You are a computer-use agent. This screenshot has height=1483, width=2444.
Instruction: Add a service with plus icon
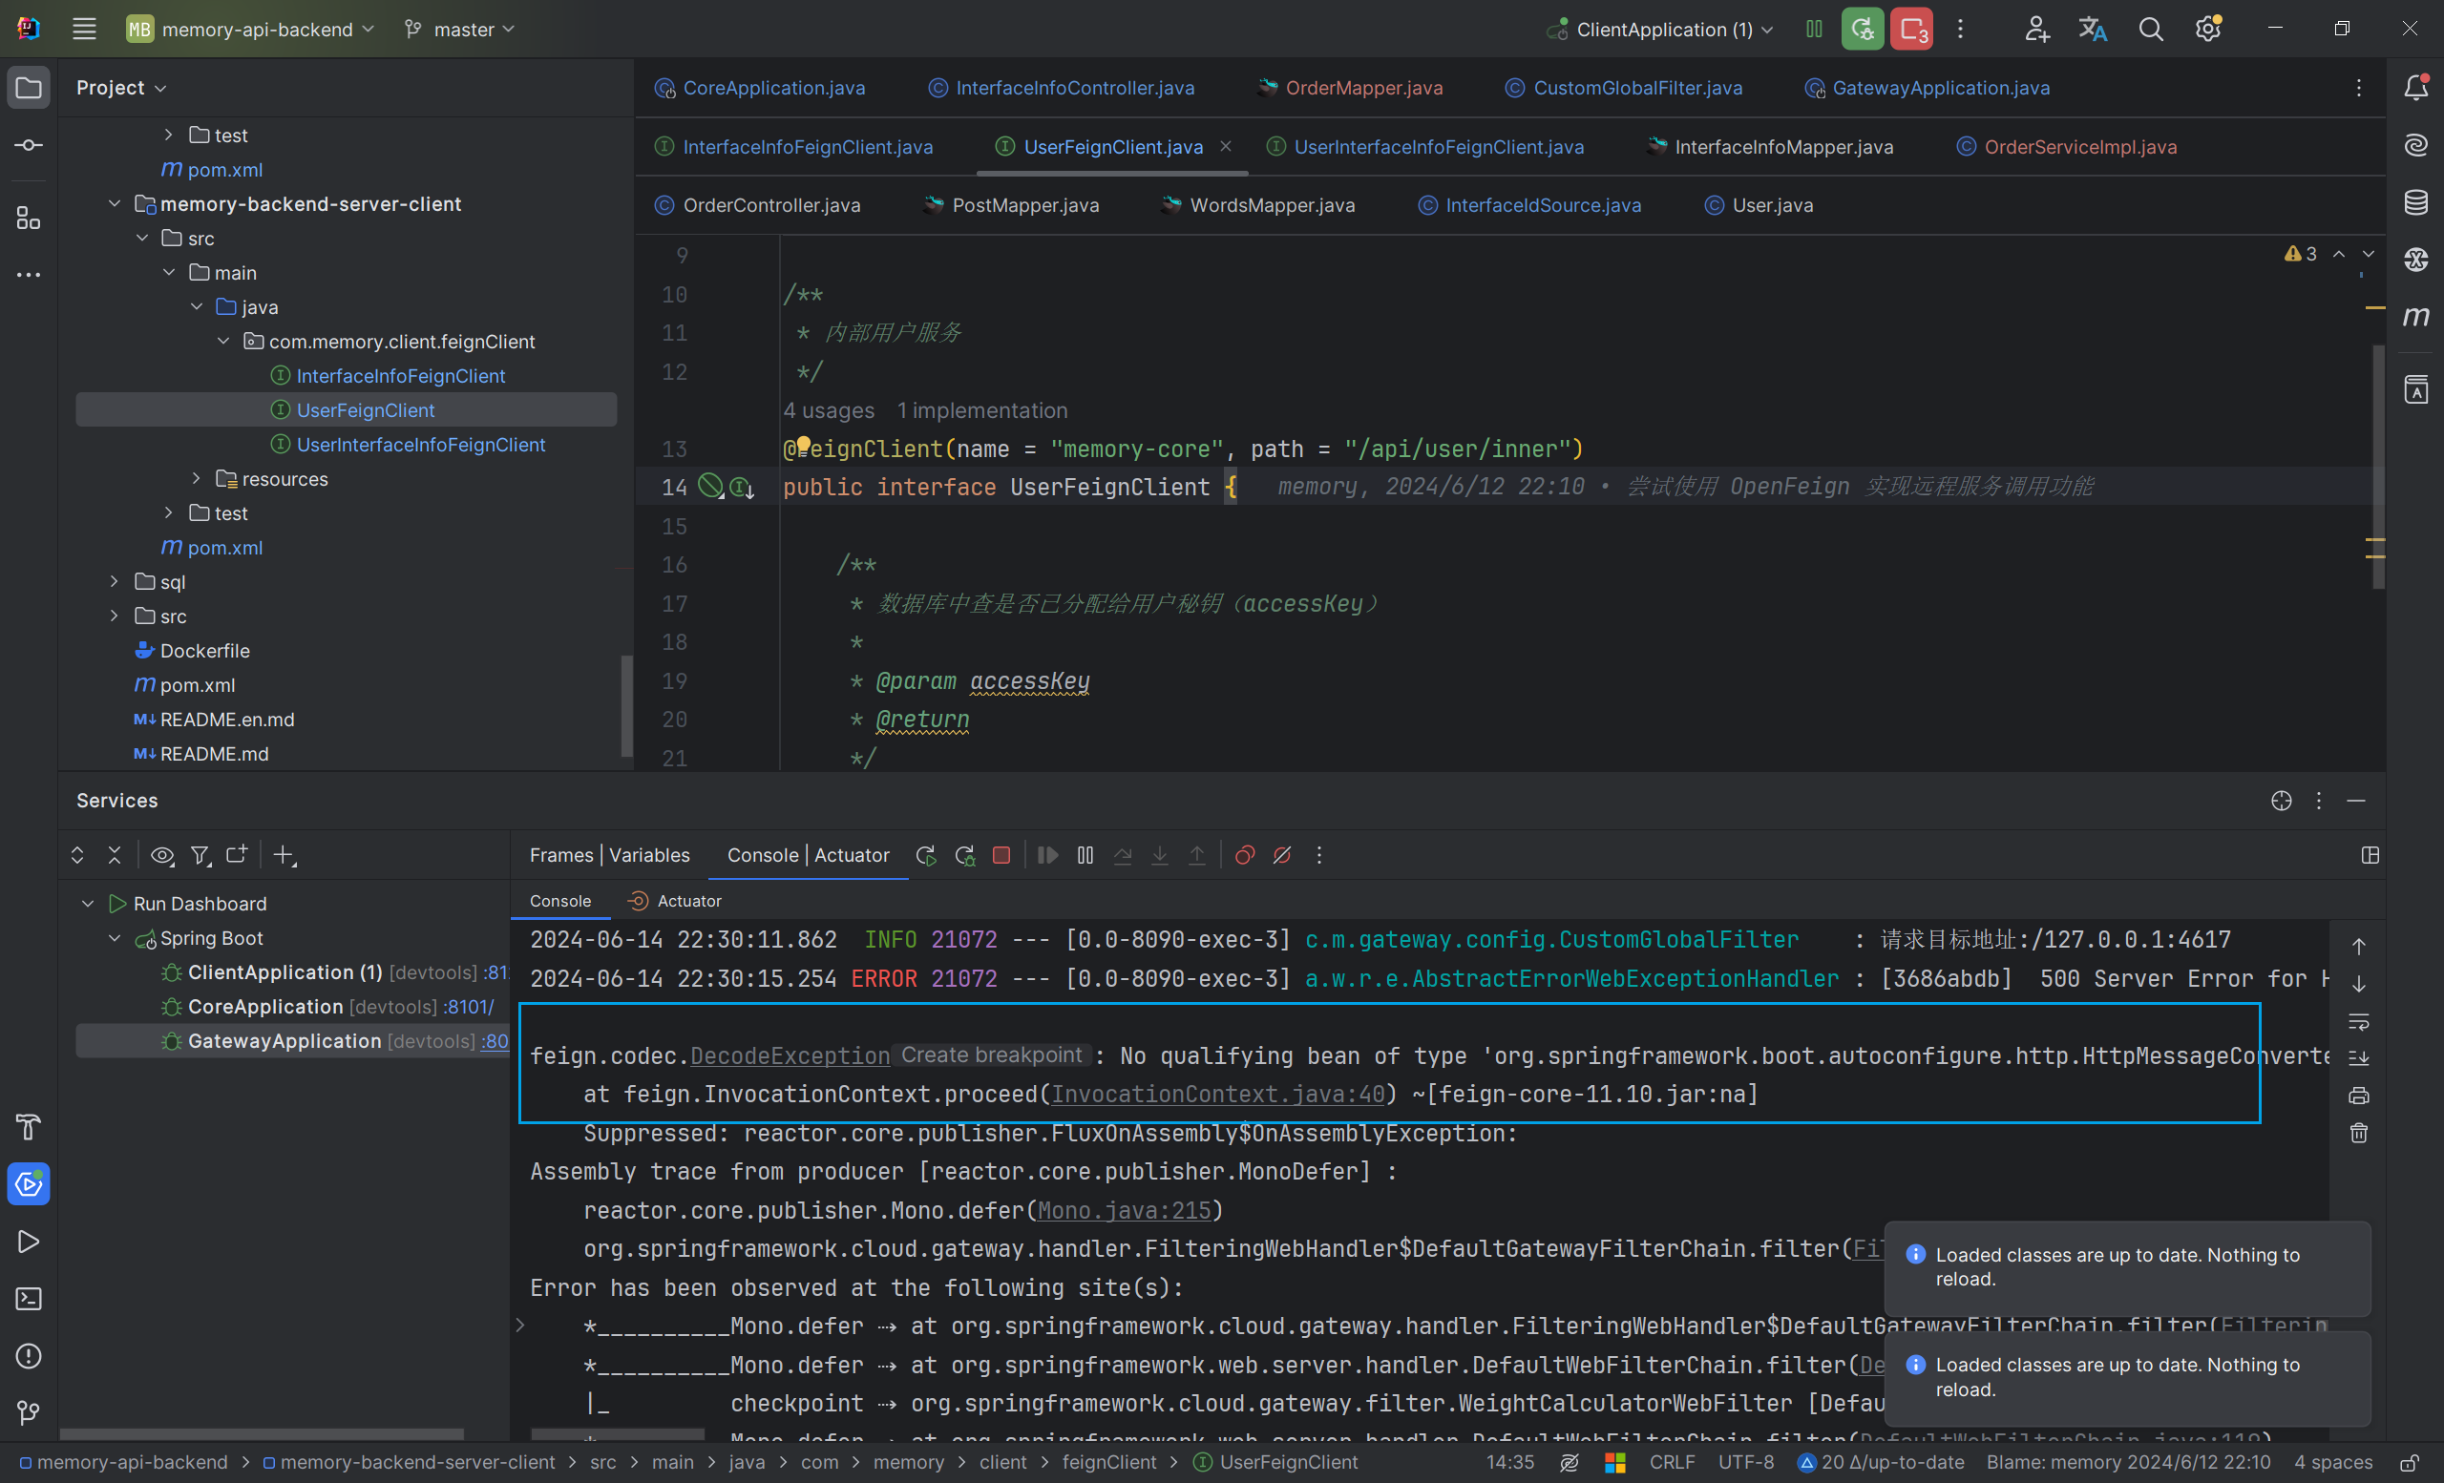[284, 855]
